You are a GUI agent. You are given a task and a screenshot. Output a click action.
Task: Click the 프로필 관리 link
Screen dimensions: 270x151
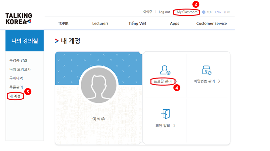163,81
